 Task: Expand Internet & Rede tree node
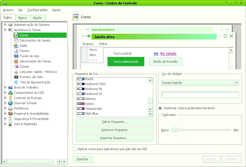point(5,103)
